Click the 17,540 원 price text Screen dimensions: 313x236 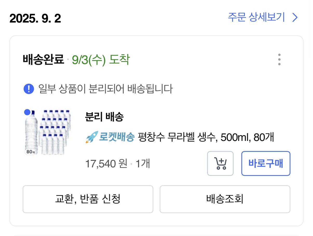(106, 164)
